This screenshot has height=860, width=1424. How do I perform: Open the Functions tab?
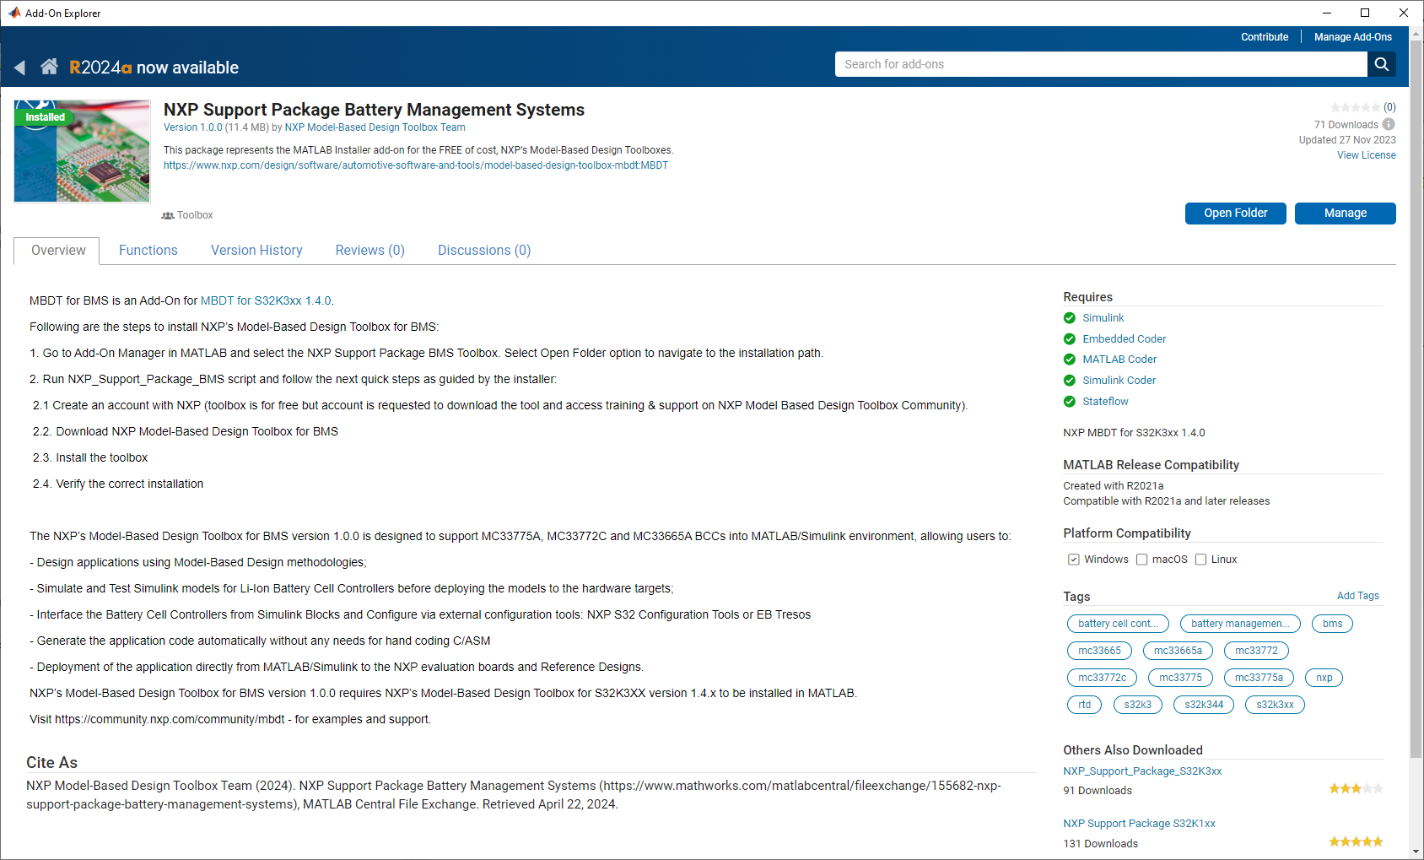tap(148, 250)
